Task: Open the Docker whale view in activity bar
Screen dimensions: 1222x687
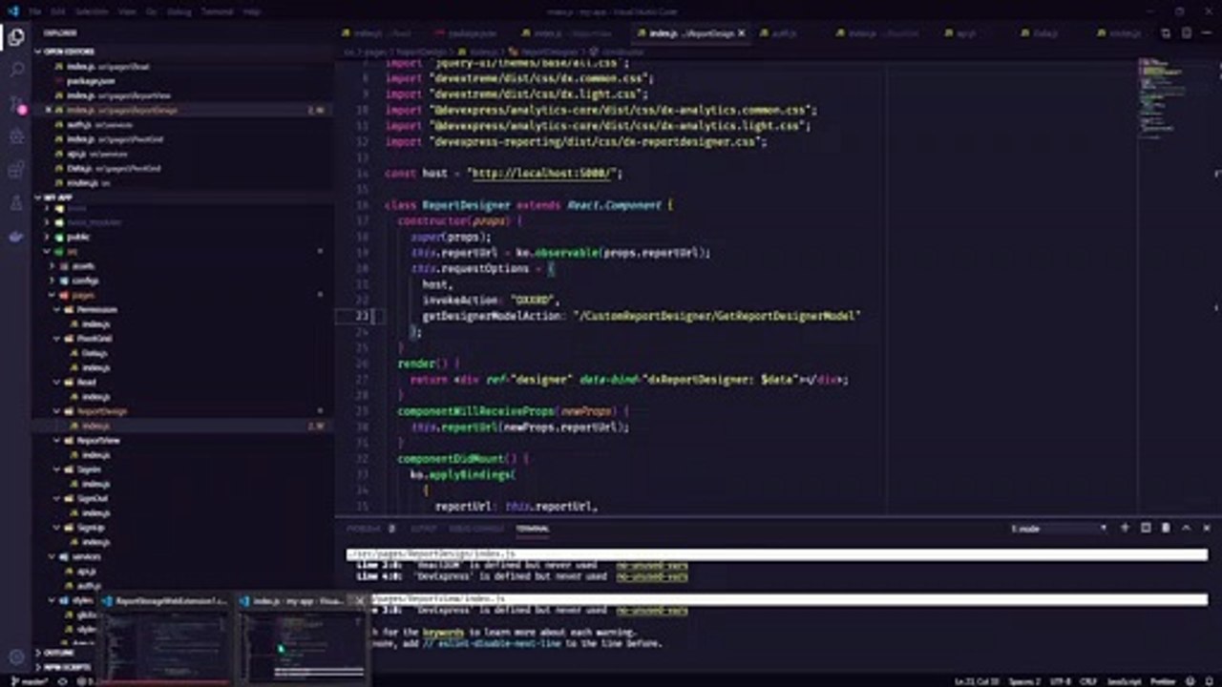Action: click(15, 237)
